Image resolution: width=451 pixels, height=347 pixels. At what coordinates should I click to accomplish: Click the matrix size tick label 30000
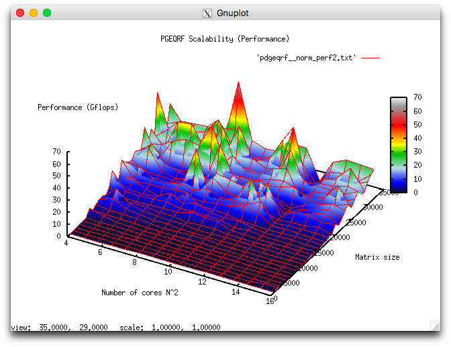coord(373,207)
